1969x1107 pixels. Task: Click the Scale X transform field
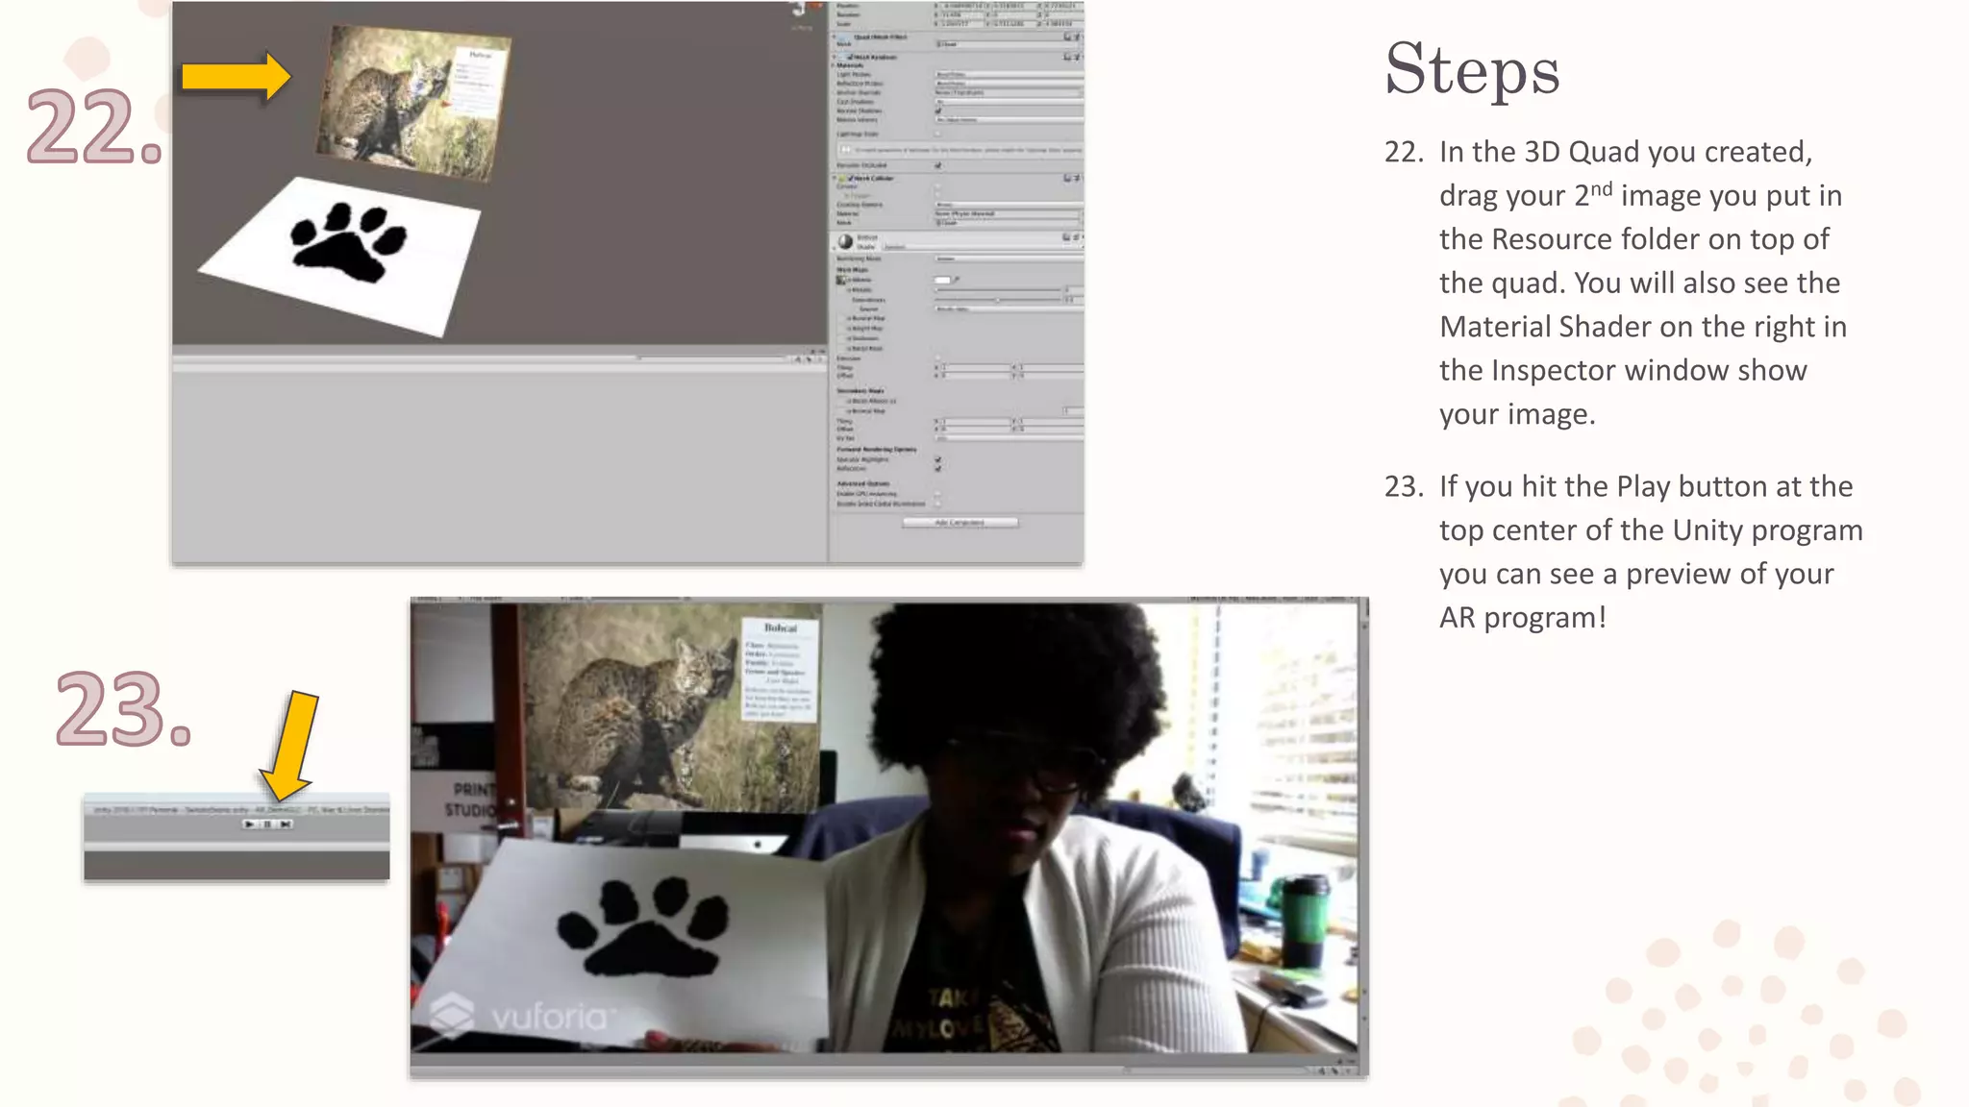(962, 24)
